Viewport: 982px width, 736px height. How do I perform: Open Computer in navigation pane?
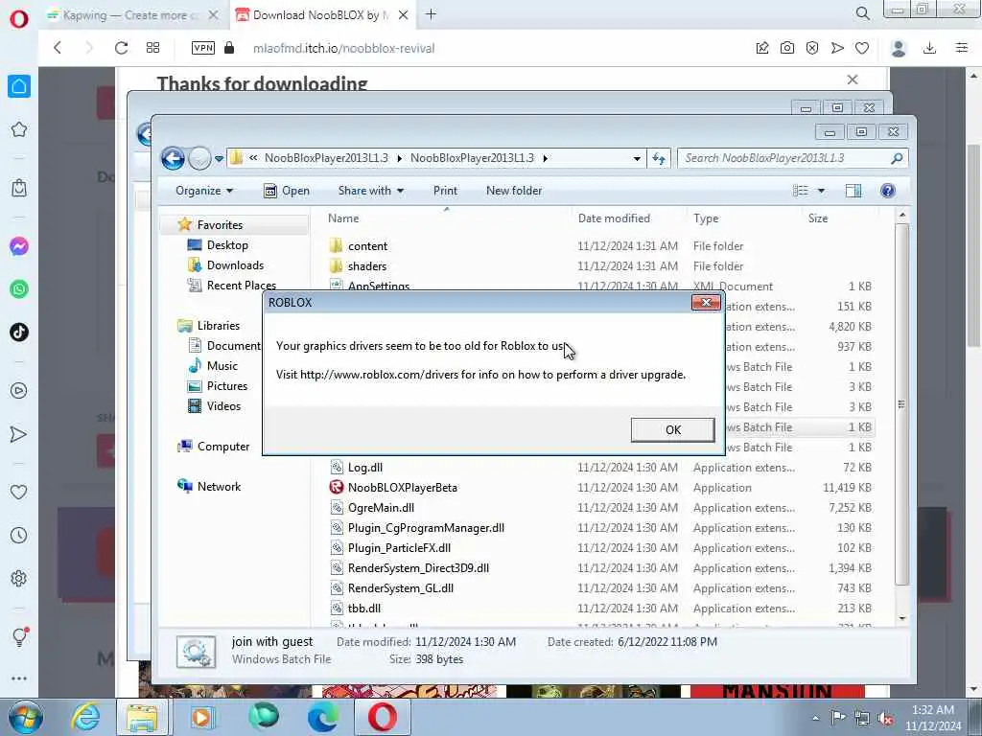[x=213, y=447]
